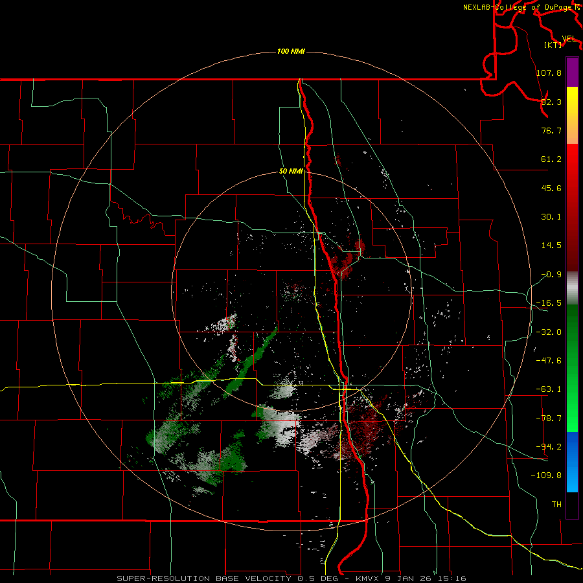This screenshot has height=583, width=583.
Task: Select the -94.2 legend value
Action: tap(549, 446)
